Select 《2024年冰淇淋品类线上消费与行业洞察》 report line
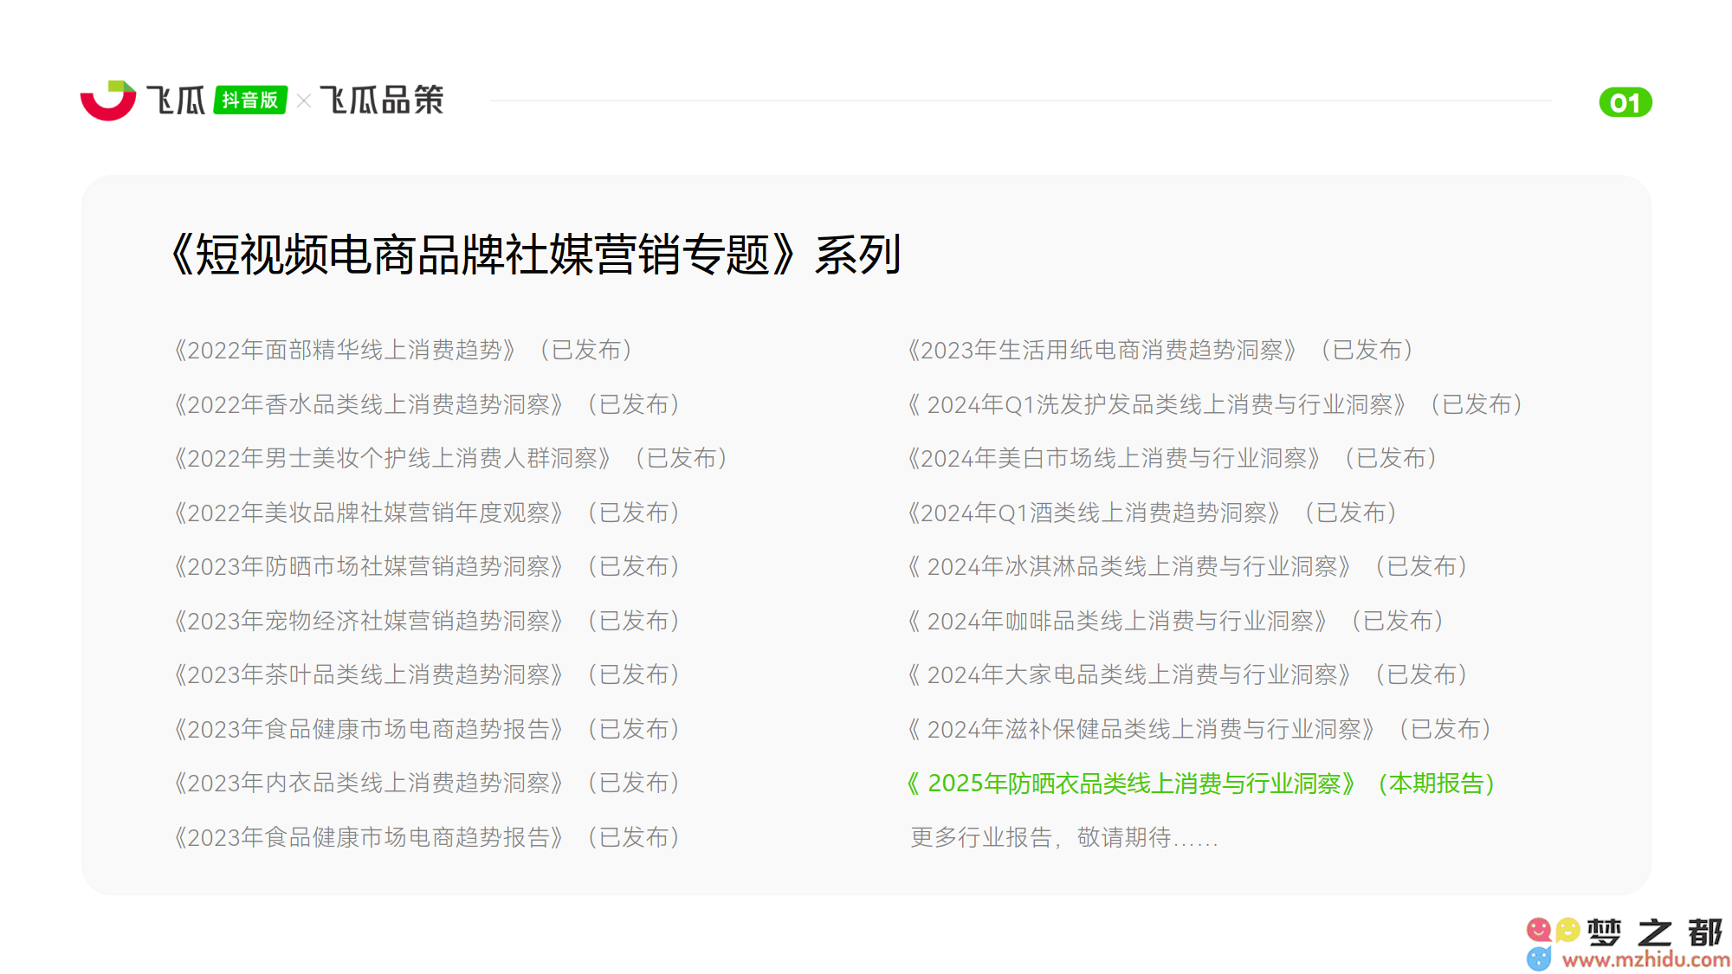The image size is (1732, 974). coord(1188,566)
